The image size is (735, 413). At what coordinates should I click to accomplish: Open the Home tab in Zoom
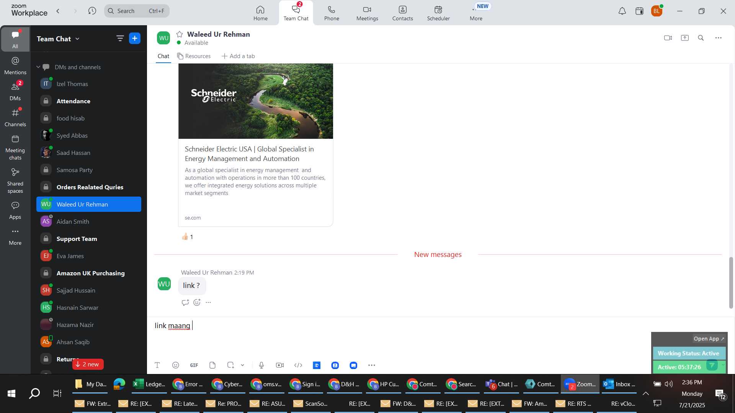click(x=260, y=13)
